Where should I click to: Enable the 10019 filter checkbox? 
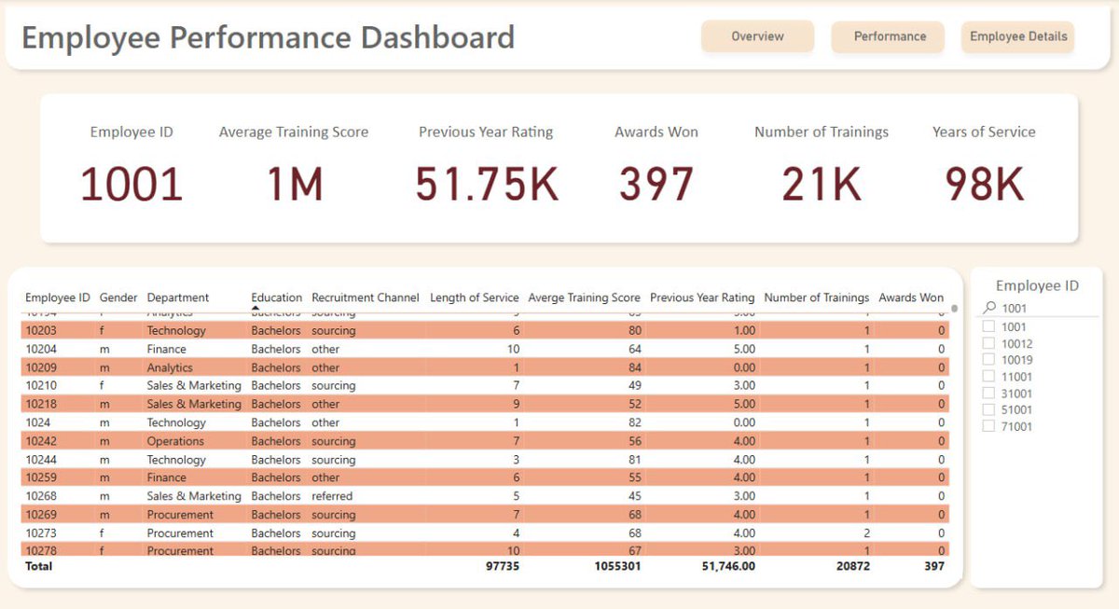point(988,359)
